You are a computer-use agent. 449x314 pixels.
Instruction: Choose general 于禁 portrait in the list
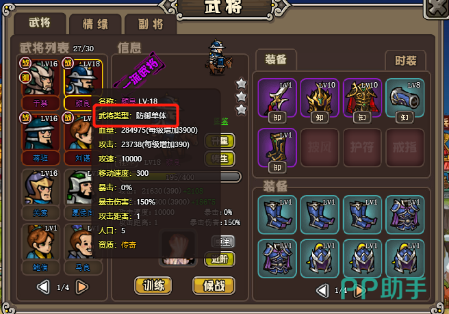[40, 77]
